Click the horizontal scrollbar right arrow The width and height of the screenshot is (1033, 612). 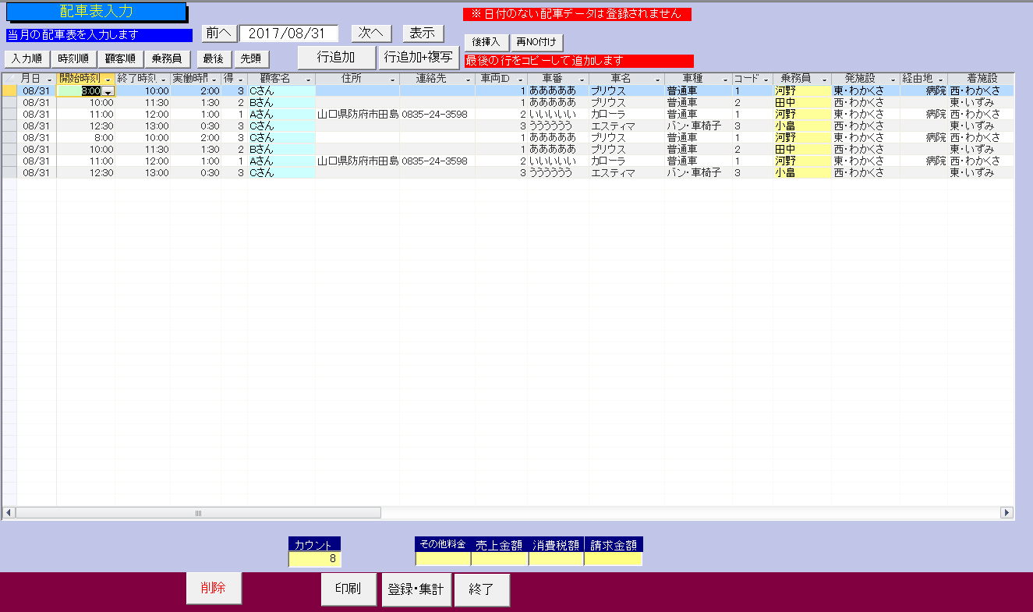(1006, 513)
